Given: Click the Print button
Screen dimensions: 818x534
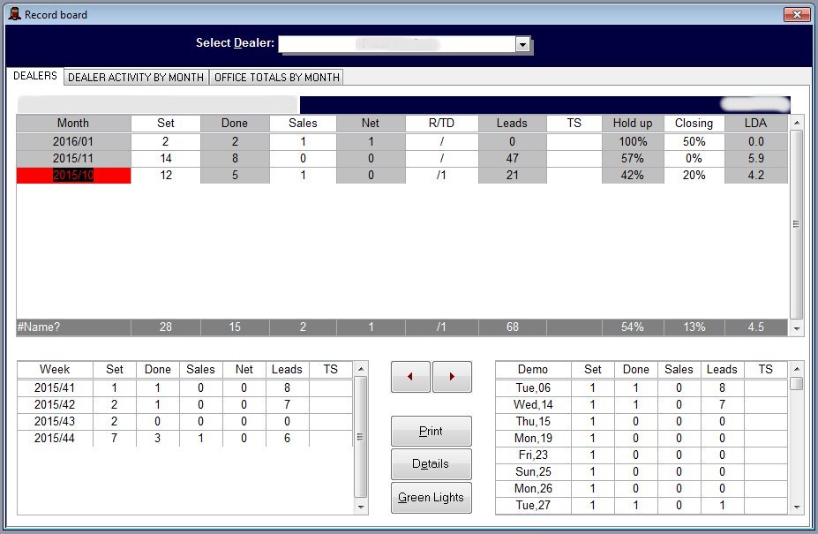Looking at the screenshot, I should coord(431,431).
